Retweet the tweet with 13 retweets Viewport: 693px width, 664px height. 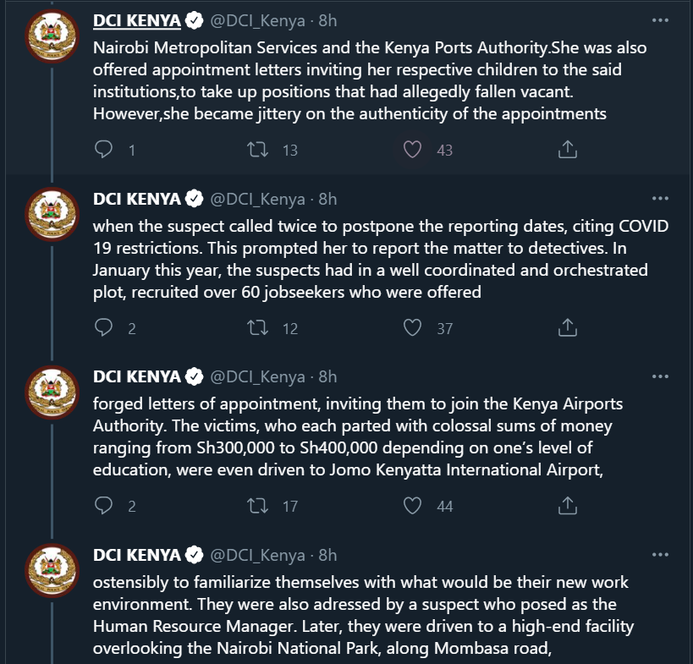pos(257,150)
